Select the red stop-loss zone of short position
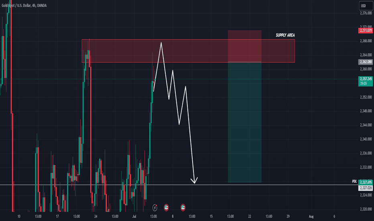The image size is (374, 221). (x=244, y=46)
